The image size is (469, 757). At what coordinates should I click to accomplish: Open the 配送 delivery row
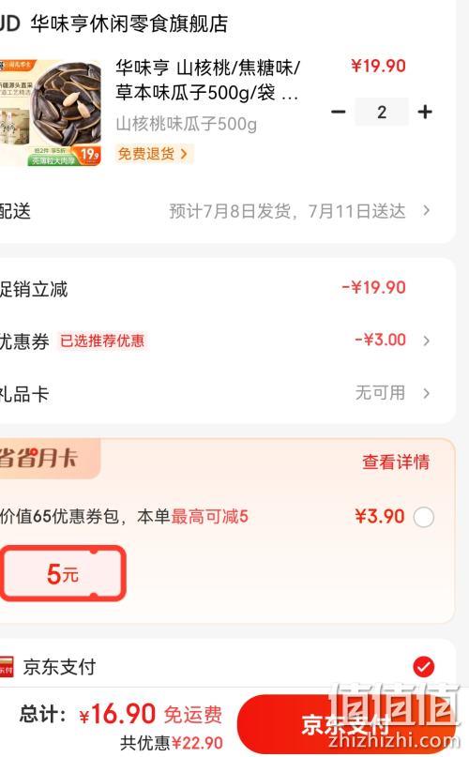[x=226, y=211]
